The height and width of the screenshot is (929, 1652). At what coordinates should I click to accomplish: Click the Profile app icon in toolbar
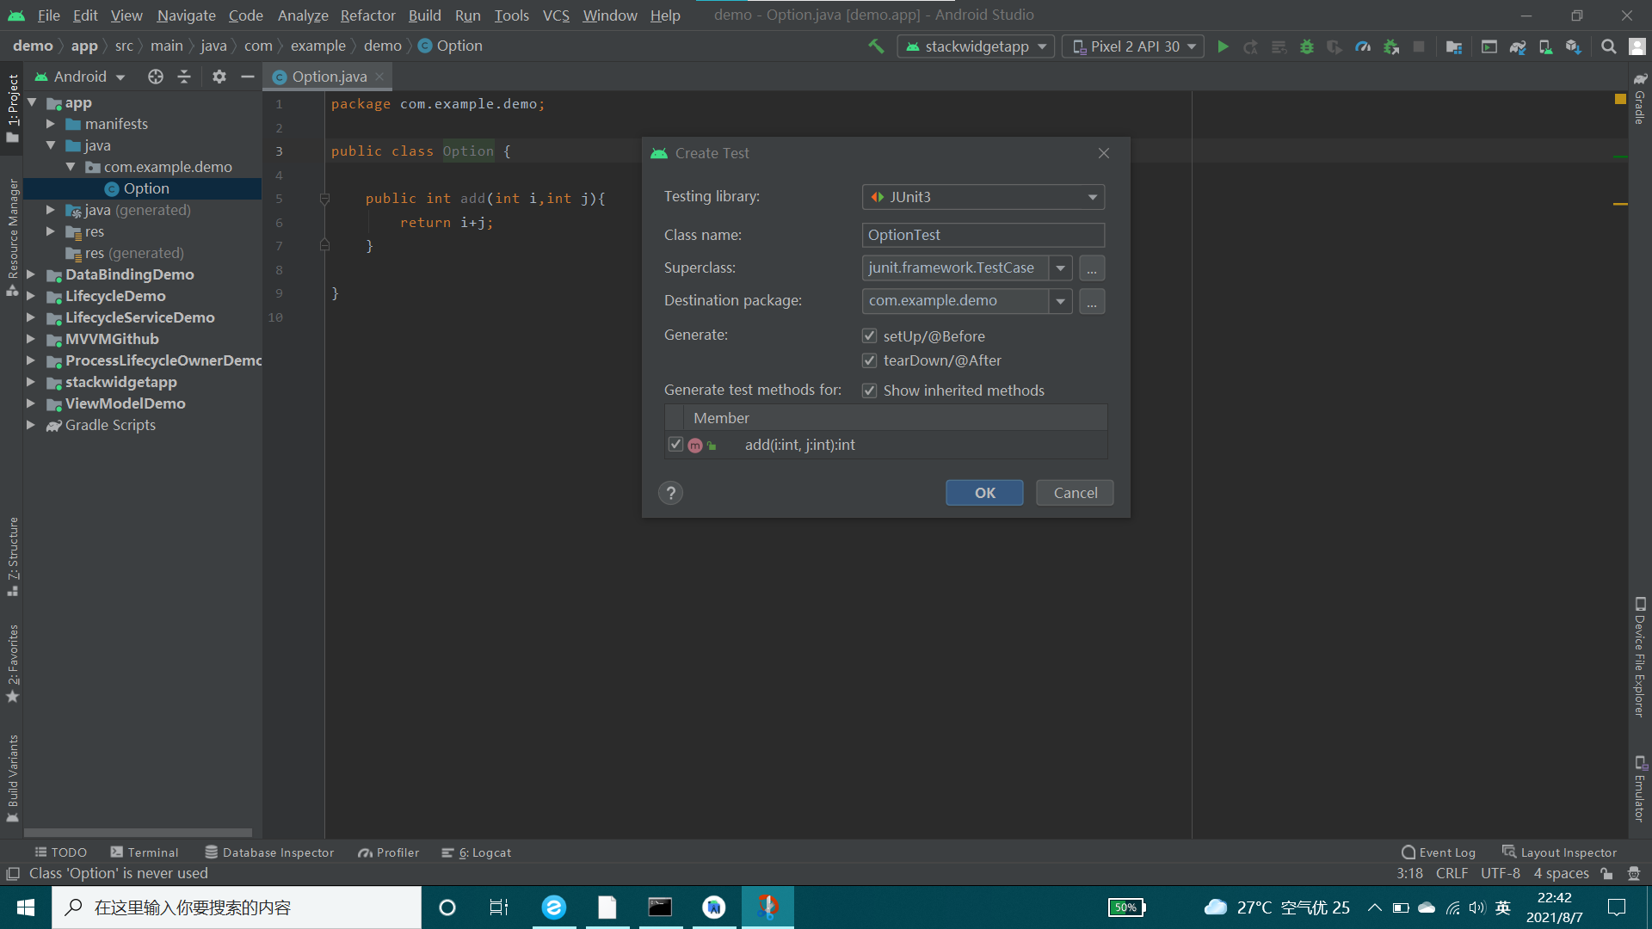[1364, 46]
